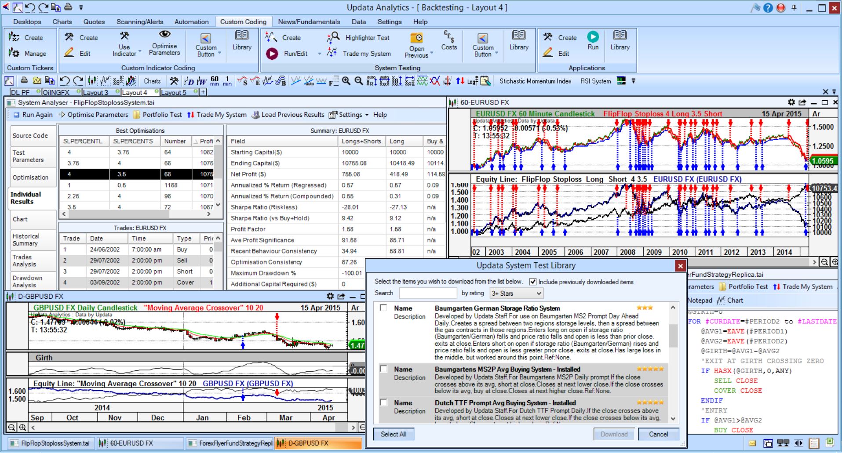The height and width of the screenshot is (453, 842).
Task: Click the redo arrow in the chart toolbar
Action: click(x=78, y=81)
